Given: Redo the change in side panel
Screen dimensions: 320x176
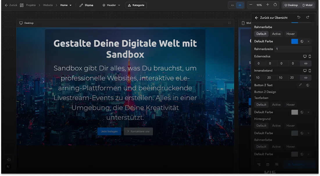Looking at the screenshot, I should tap(308, 17).
